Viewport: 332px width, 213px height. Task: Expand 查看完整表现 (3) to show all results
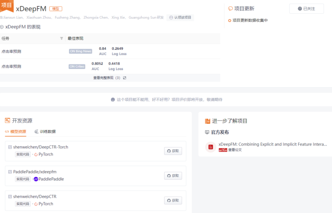(103, 78)
